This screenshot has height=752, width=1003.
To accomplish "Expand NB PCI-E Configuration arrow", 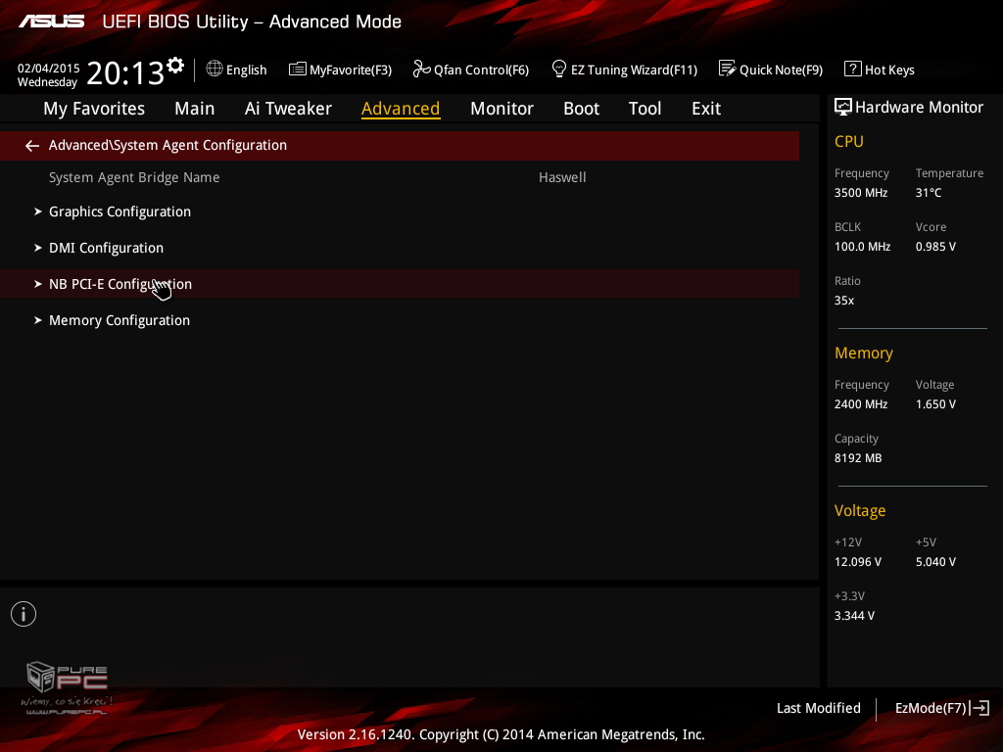I will coord(38,284).
